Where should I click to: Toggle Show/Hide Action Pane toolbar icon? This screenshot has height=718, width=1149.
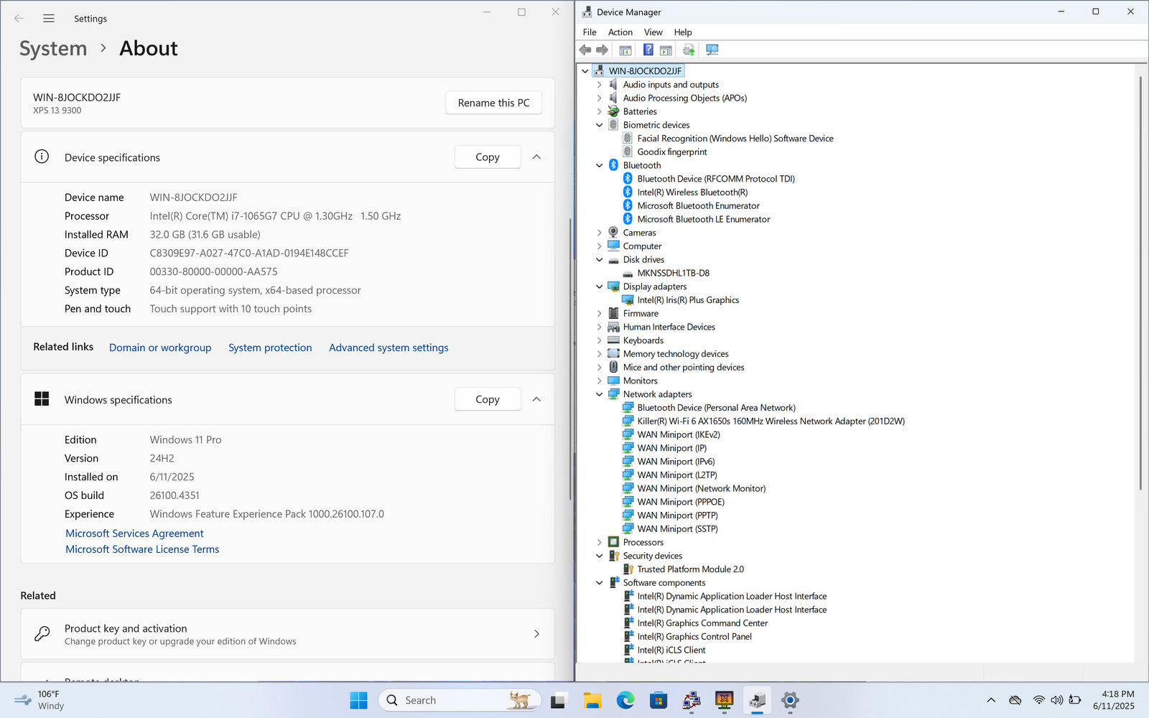coord(666,50)
